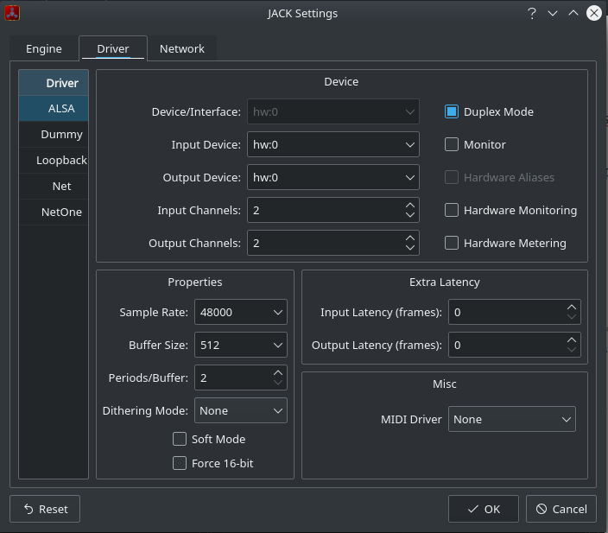Expand the Buffer Size dropdown
The image size is (608, 533).
pos(241,345)
